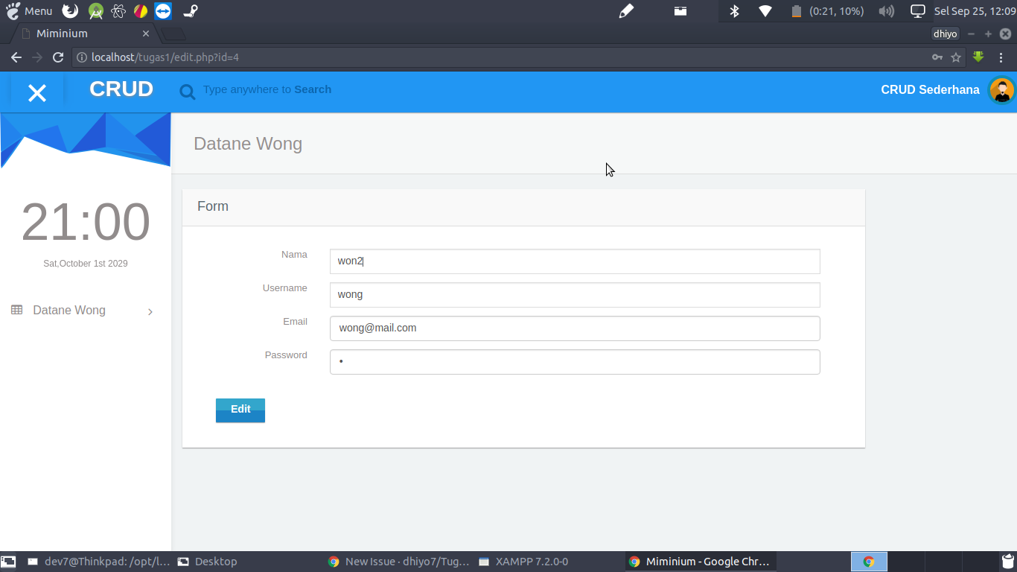
Task: Click the X sidebar toggle icon
Action: pyautogui.click(x=36, y=91)
